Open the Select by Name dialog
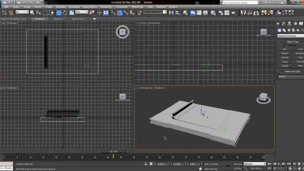The height and width of the screenshot is (171, 304). click(38, 13)
